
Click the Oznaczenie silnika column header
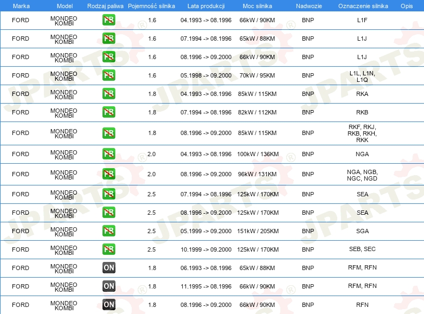click(x=363, y=6)
